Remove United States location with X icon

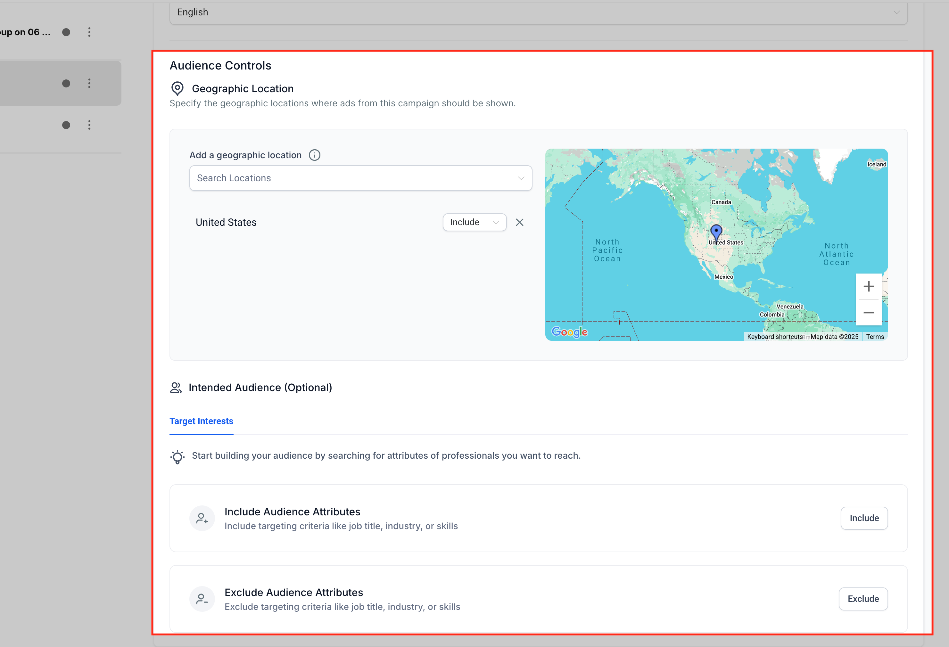click(519, 223)
